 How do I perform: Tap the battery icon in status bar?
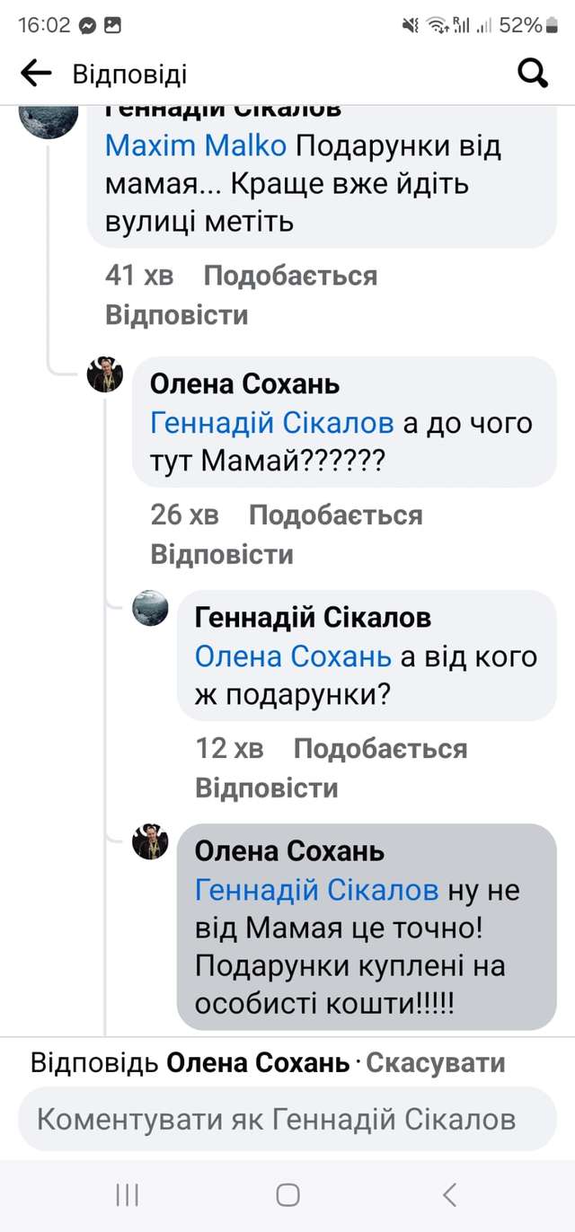[x=552, y=26]
